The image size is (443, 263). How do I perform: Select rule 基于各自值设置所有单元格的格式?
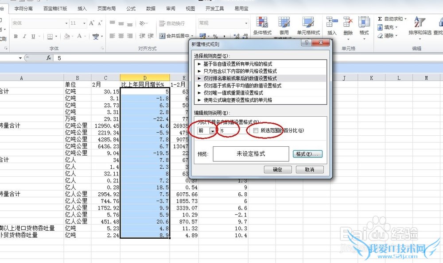(x=260, y=64)
